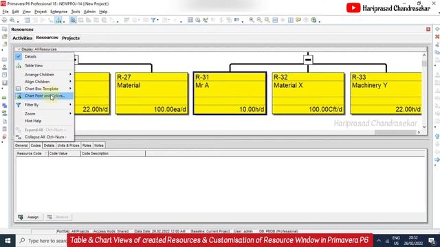
Task: Open the Units & Prices tab
Action: (x=68, y=145)
